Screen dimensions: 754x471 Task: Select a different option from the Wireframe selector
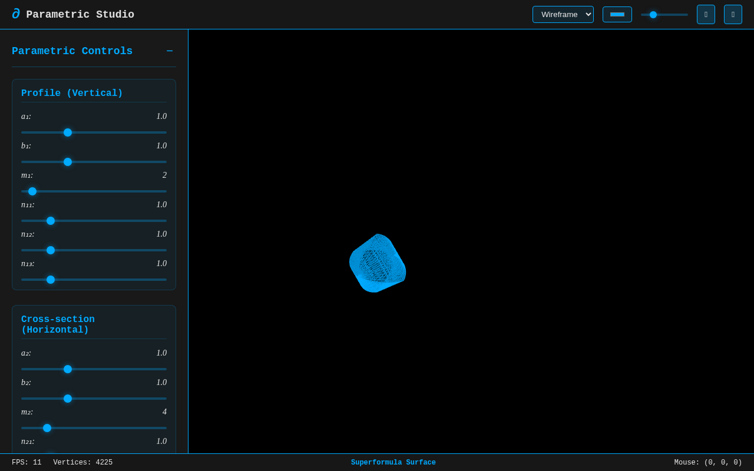point(563,14)
